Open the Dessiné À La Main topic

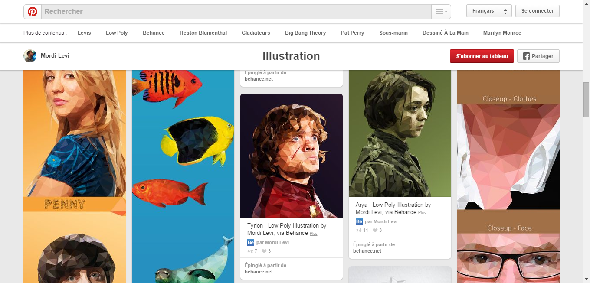click(x=446, y=33)
